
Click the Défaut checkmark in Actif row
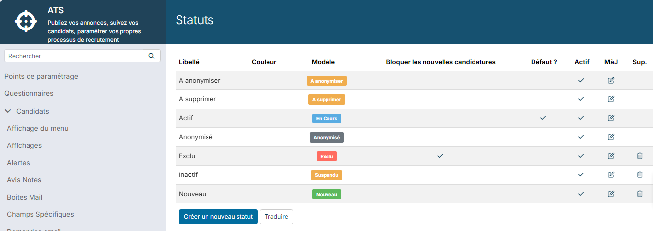pyautogui.click(x=543, y=118)
